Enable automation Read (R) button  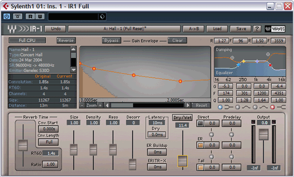(30, 17)
